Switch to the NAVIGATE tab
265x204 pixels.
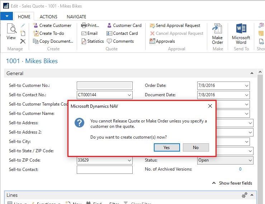76,17
